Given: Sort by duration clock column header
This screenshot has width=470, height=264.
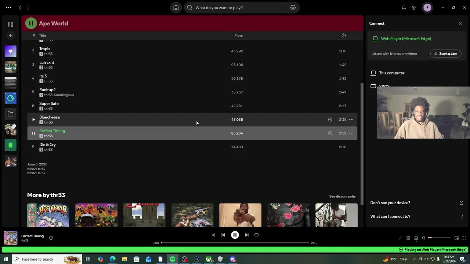Looking at the screenshot, I should (x=344, y=36).
